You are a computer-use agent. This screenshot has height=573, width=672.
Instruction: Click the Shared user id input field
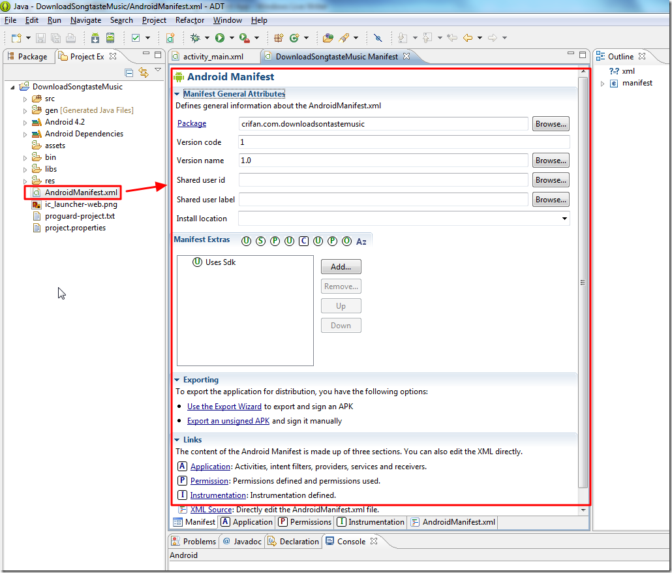[x=383, y=180]
